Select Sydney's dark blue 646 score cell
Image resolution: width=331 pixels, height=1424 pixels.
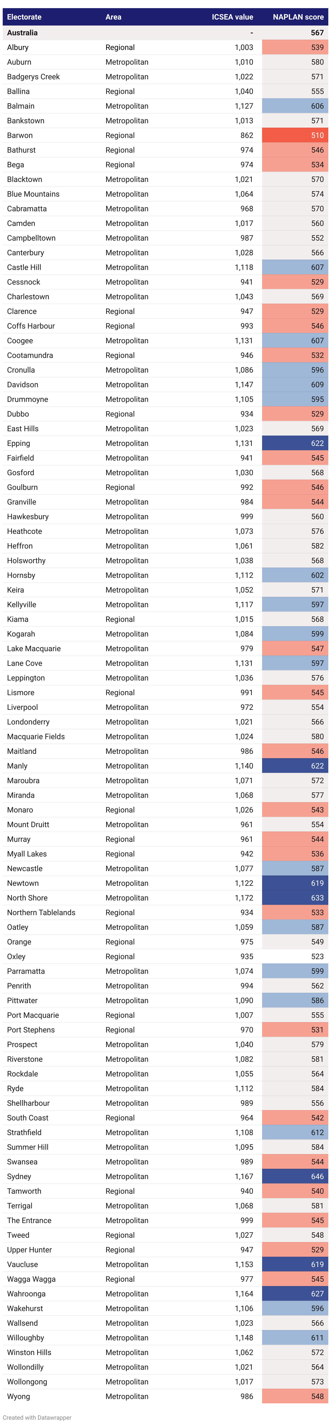click(295, 1176)
